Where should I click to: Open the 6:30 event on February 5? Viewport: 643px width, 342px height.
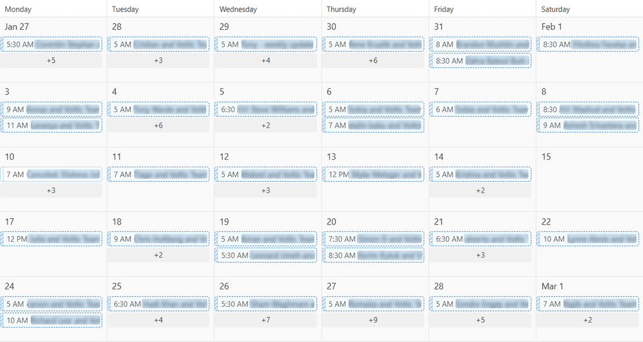pos(266,109)
